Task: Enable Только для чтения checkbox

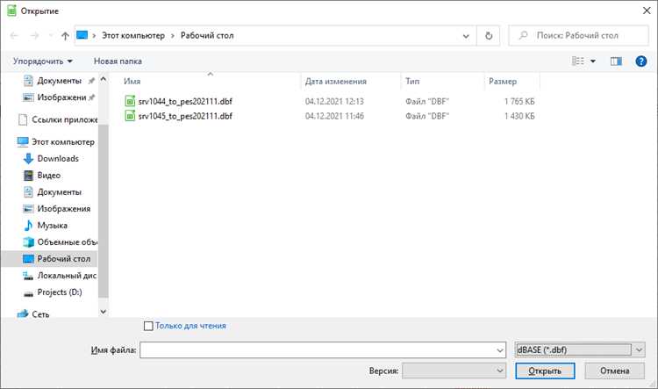Action: pyautogui.click(x=148, y=326)
